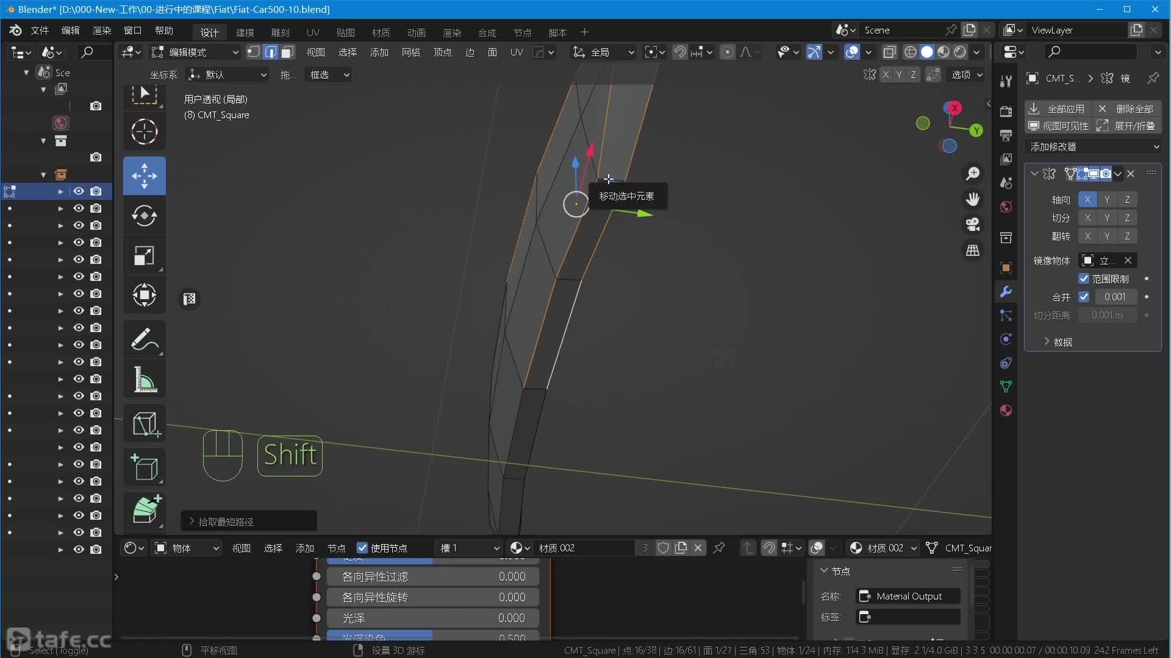Image resolution: width=1171 pixels, height=658 pixels.
Task: Toggle the mirror Merge (合并) checkbox
Action: click(1084, 297)
